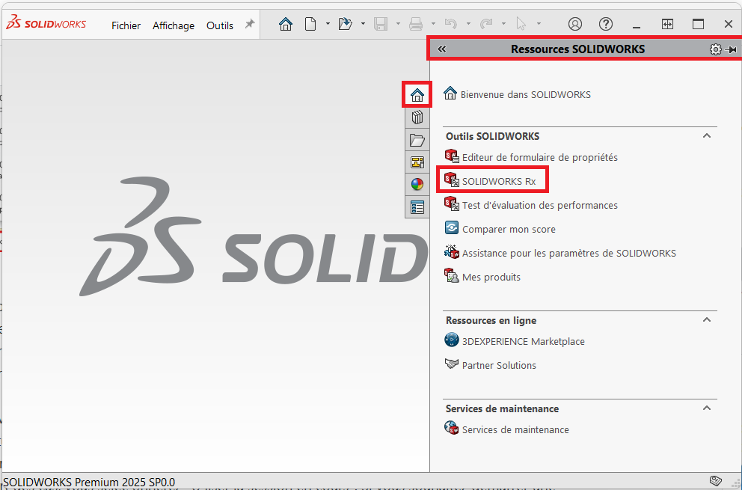Open a file with the Open folder icon
The image size is (742, 490).
346,24
